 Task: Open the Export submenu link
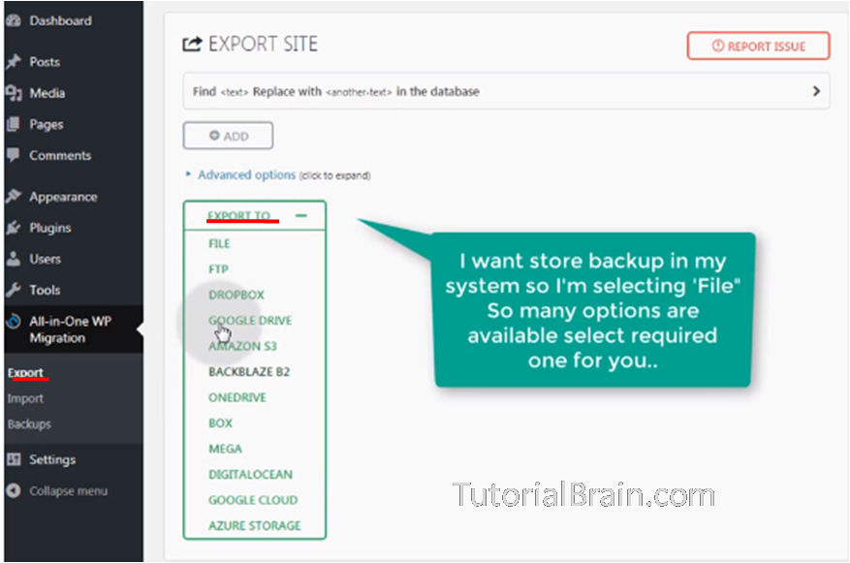click(x=25, y=373)
